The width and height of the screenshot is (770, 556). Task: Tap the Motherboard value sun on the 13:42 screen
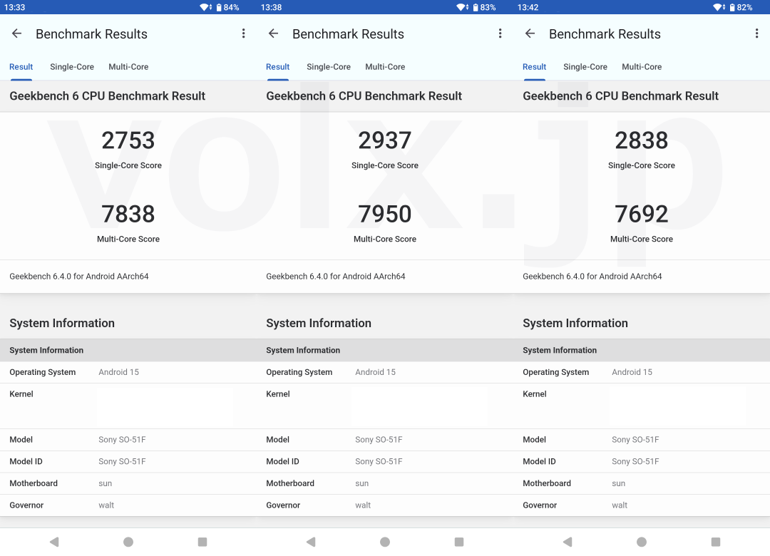619,483
